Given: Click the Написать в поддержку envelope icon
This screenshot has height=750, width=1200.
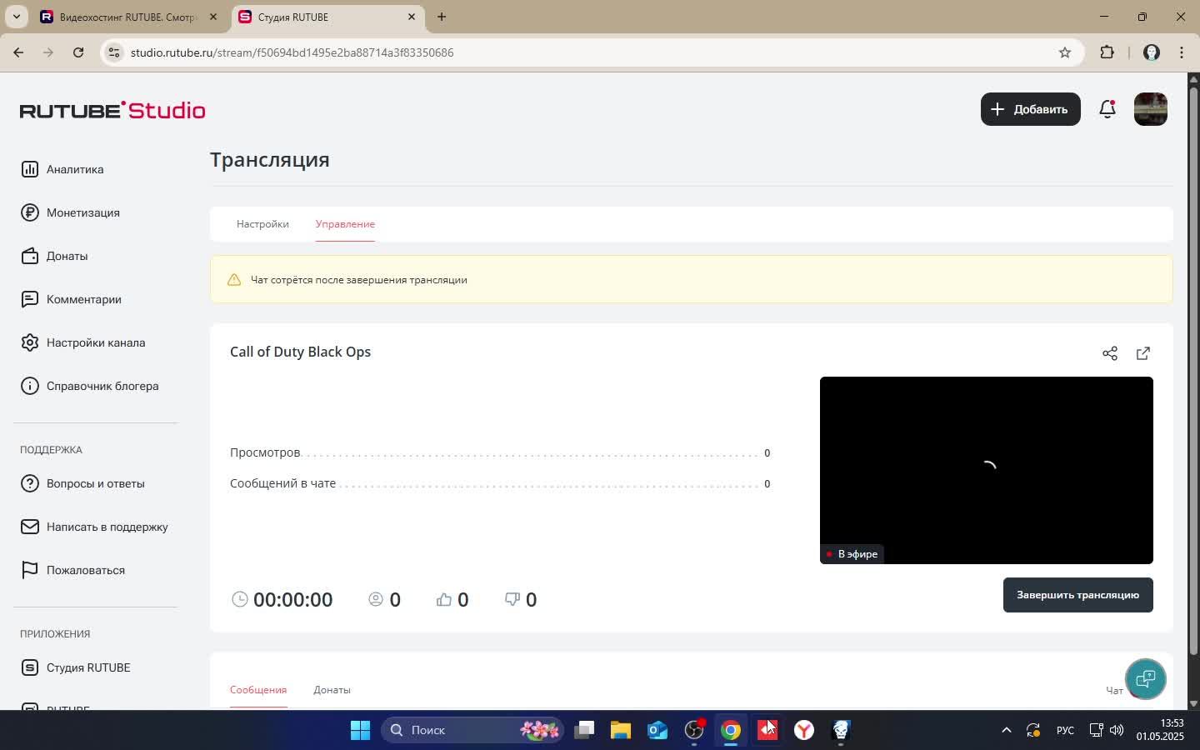Looking at the screenshot, I should point(30,527).
